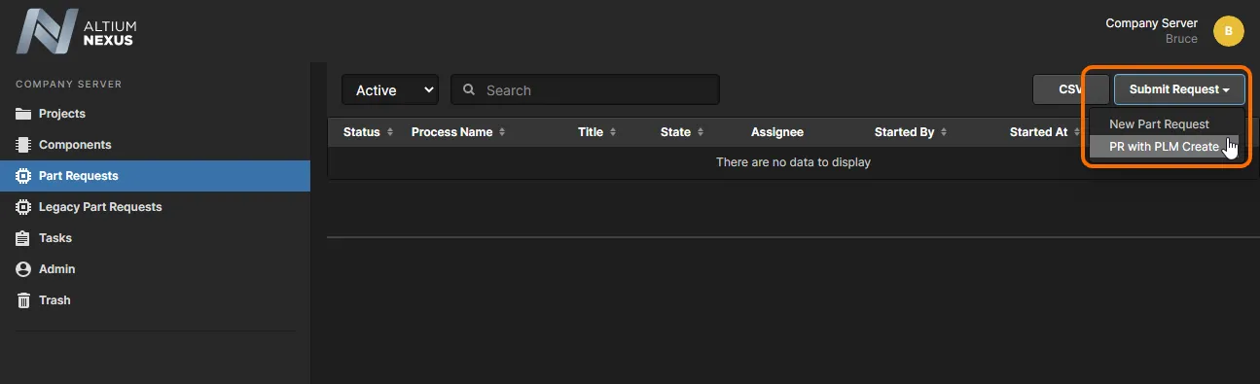The image size is (1260, 384).
Task: Open the user avatar 'B' menu
Action: tap(1229, 31)
